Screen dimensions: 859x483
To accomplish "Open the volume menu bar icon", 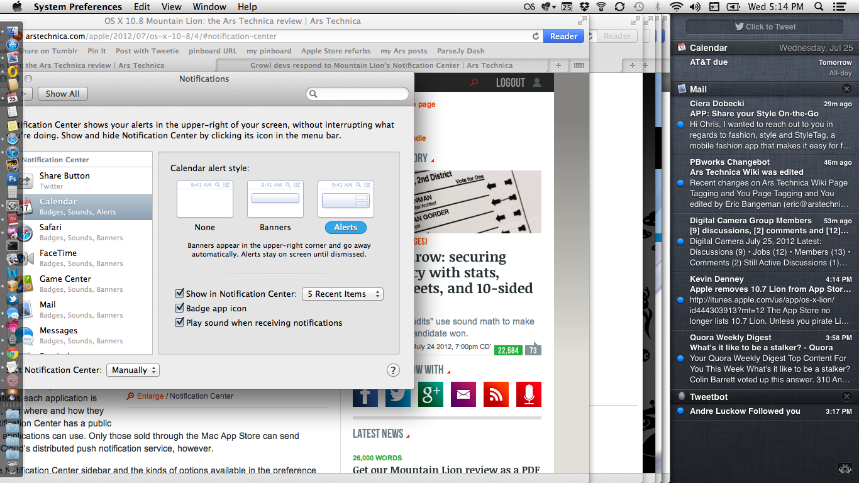I will (695, 7).
